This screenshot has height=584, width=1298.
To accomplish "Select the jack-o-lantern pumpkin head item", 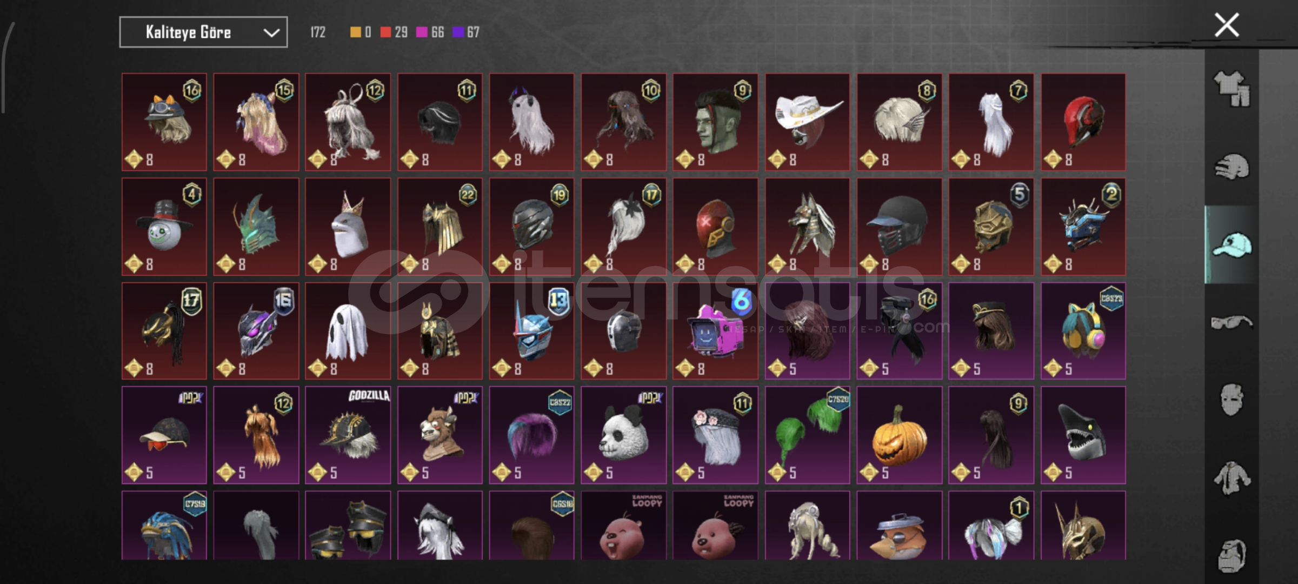I will [900, 435].
